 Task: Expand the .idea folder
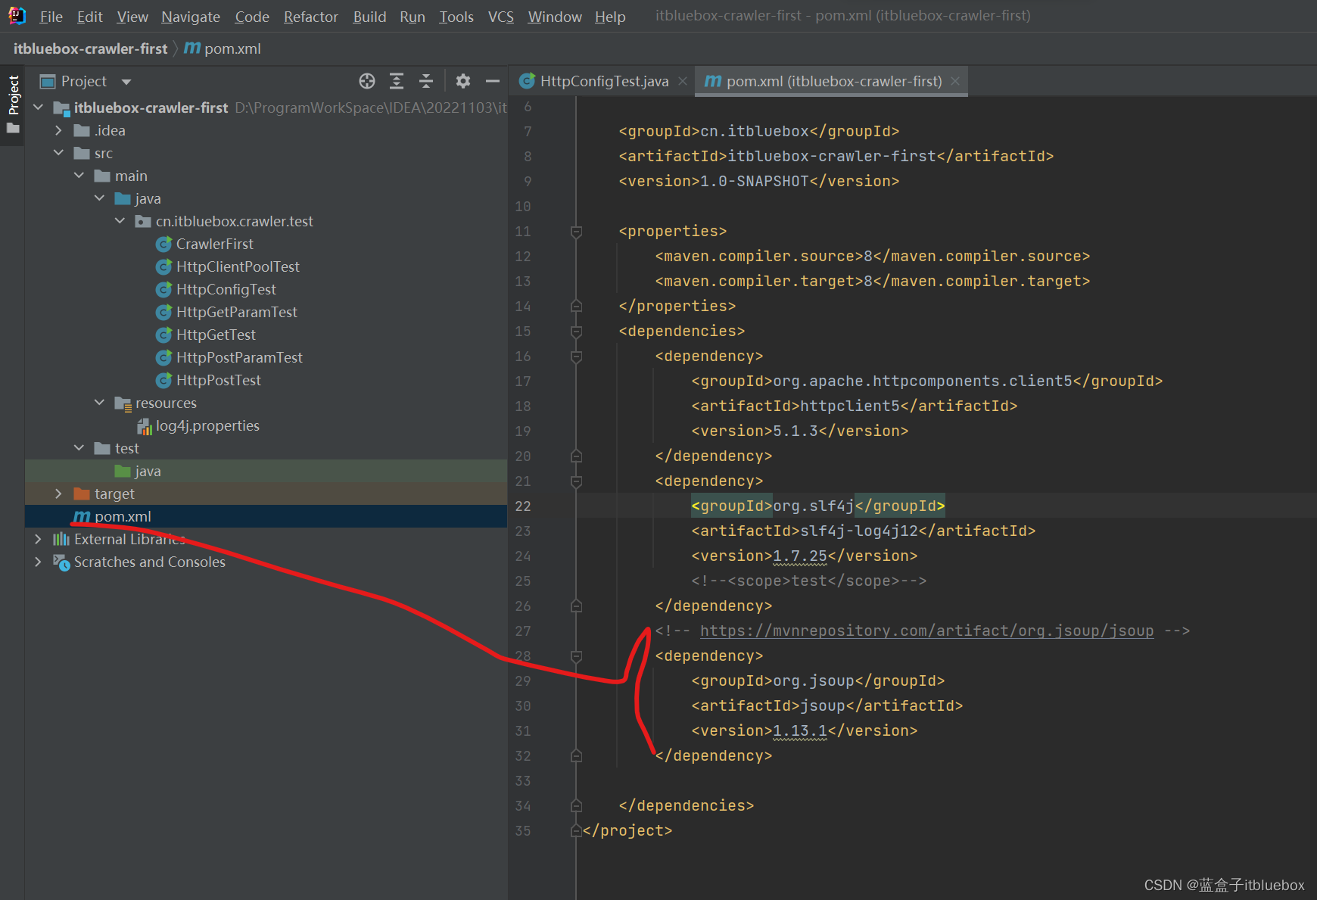click(58, 130)
